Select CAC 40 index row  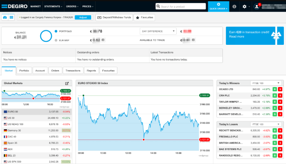(x=37, y=137)
